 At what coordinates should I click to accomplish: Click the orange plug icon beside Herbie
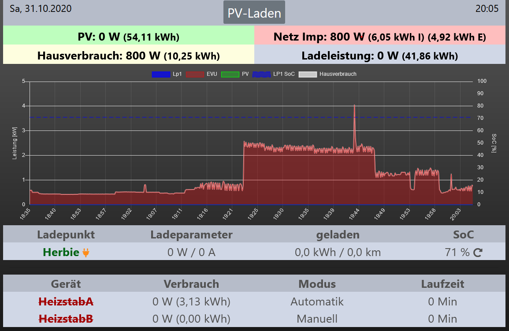coord(85,253)
